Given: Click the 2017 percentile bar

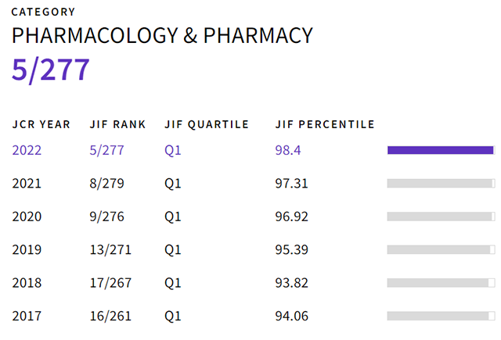Looking at the screenshot, I should [441, 316].
